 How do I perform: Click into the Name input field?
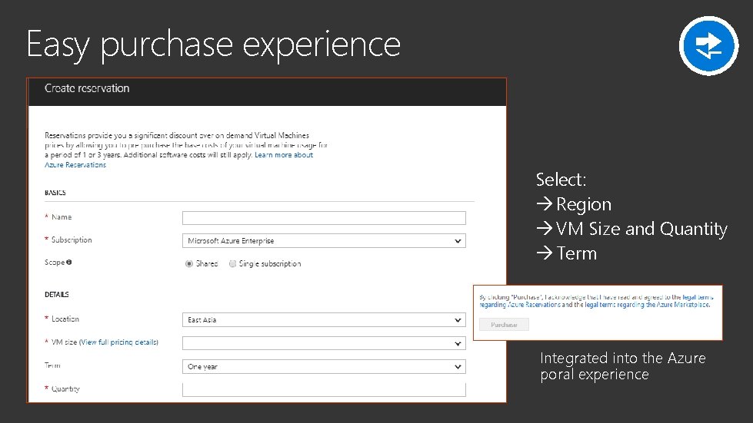click(324, 218)
